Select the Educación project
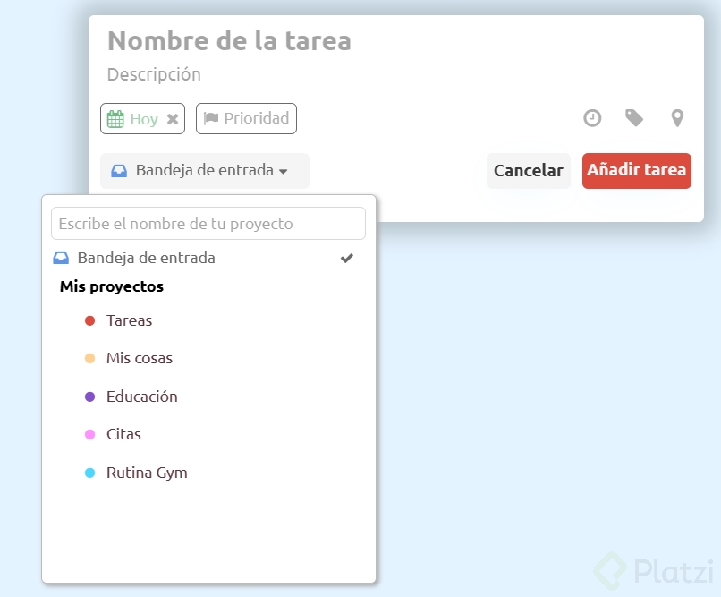 pyautogui.click(x=141, y=397)
